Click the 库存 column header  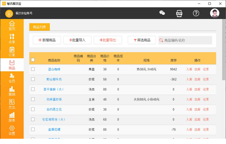click(173, 60)
